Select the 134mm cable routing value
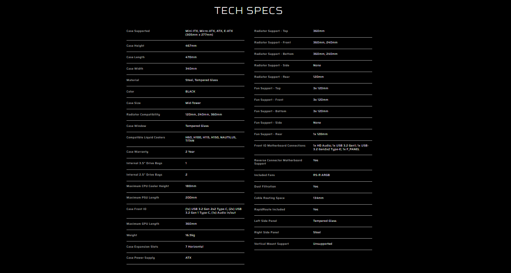This screenshot has width=511, height=273. 318,198
